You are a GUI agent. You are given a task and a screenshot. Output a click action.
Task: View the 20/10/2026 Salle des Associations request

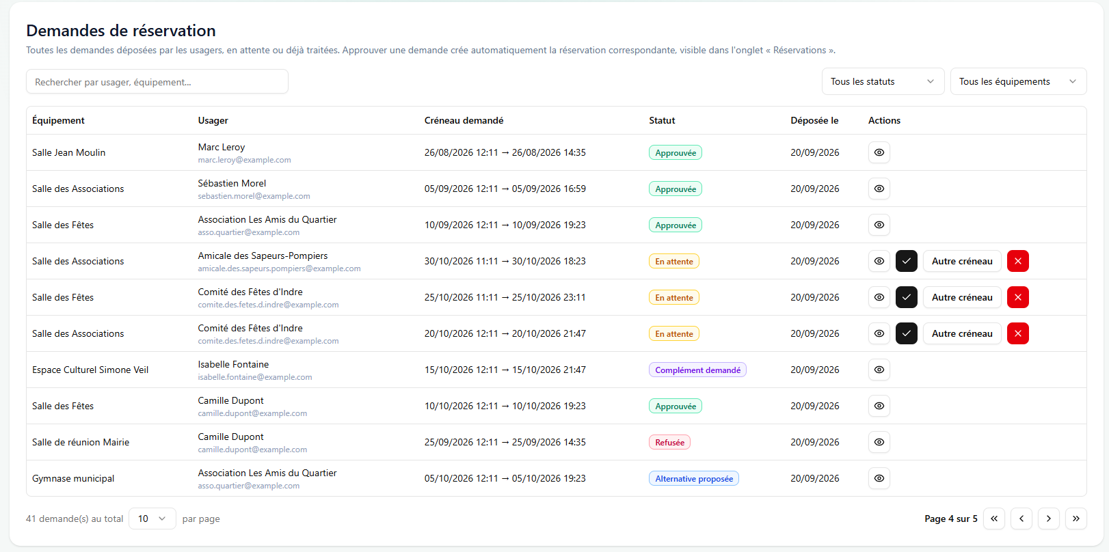[x=879, y=333]
